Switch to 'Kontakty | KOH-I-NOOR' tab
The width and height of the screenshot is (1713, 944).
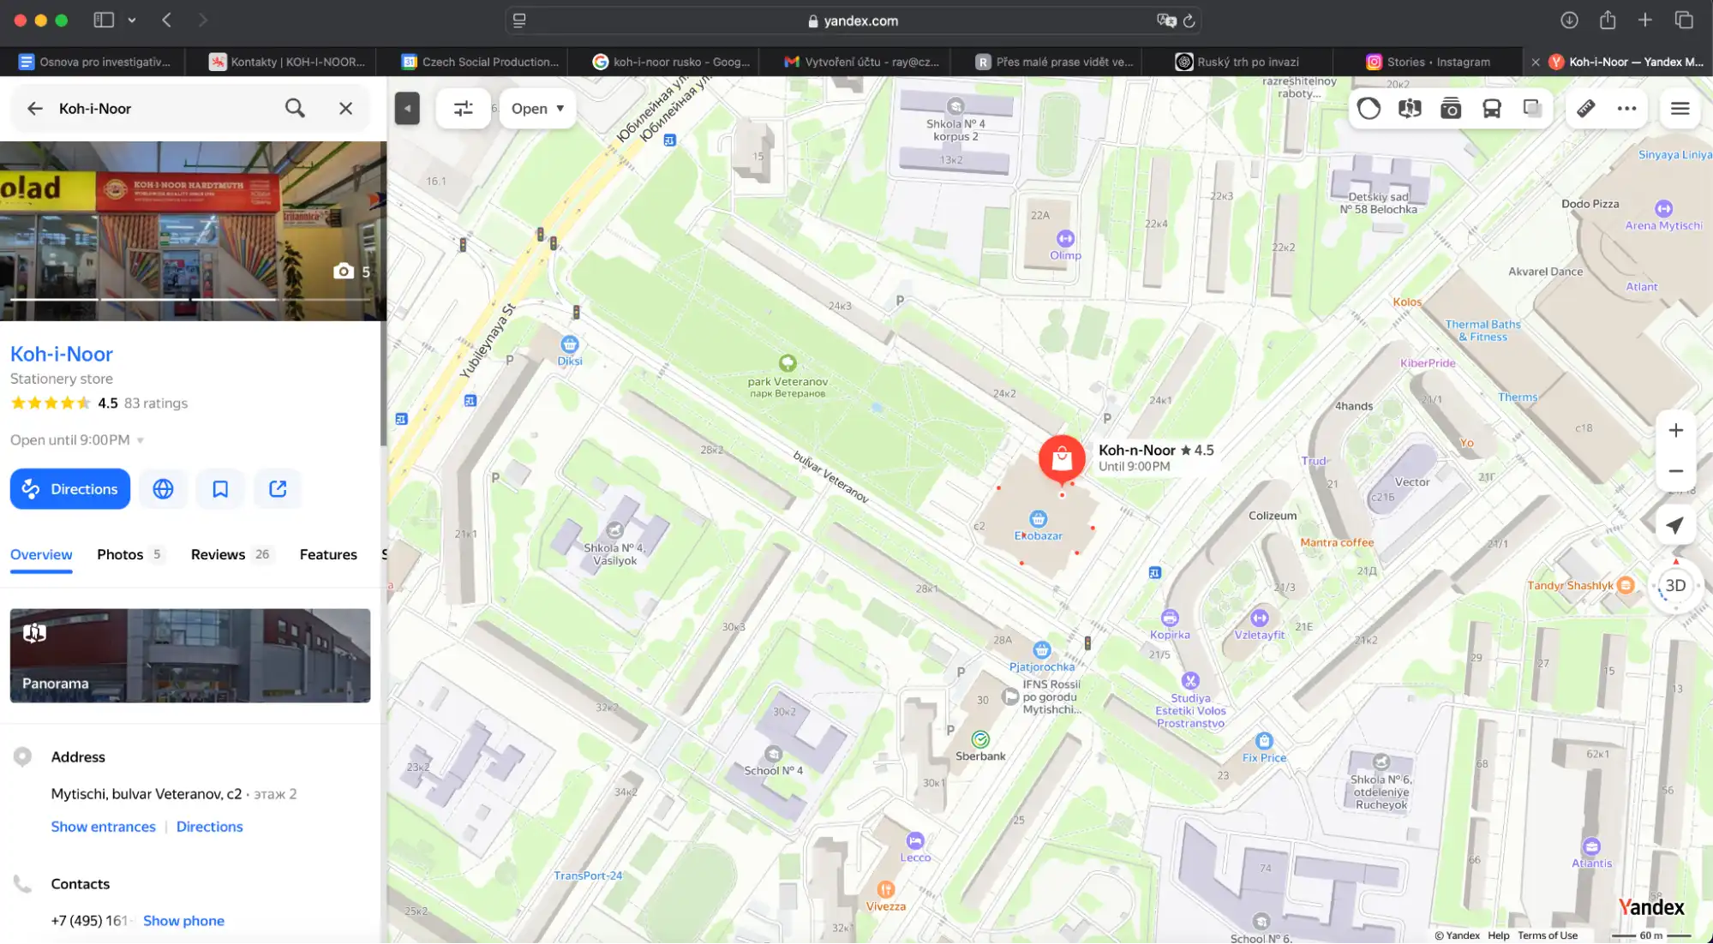pos(288,62)
